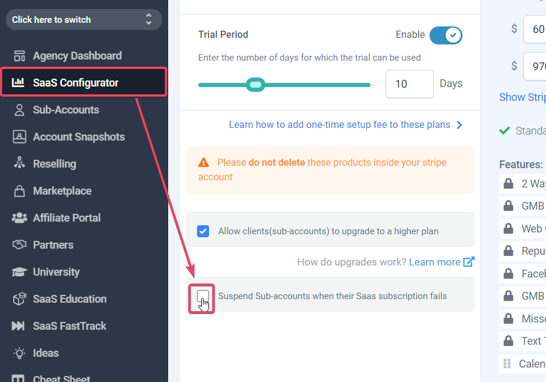Click the University graduation cap icon
Image resolution: width=546 pixels, height=382 pixels.
click(x=19, y=272)
